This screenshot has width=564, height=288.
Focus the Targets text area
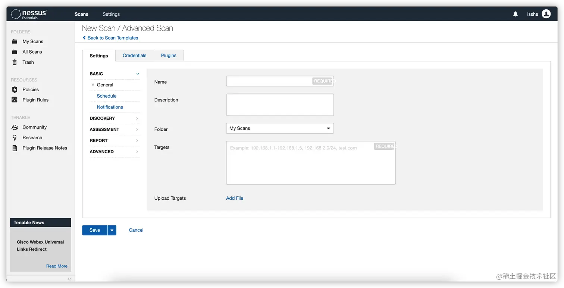coord(311,163)
